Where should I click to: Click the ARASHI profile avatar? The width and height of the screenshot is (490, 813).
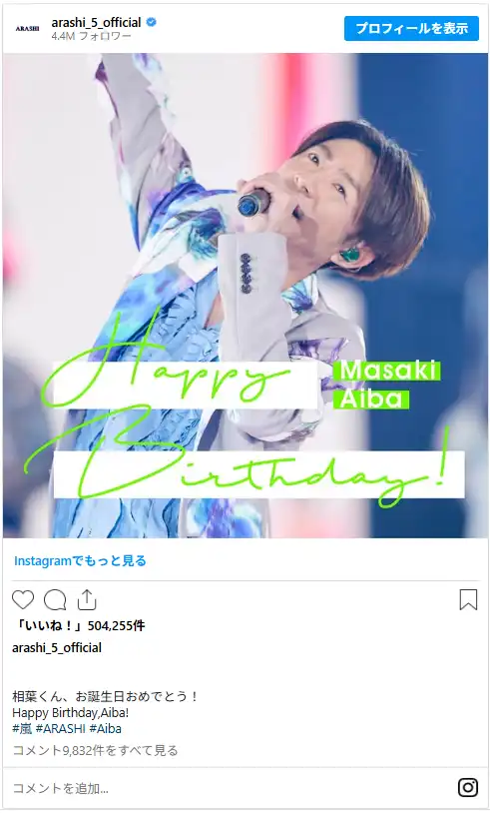coord(28,29)
